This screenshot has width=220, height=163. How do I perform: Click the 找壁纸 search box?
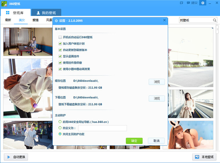pos(198,20)
